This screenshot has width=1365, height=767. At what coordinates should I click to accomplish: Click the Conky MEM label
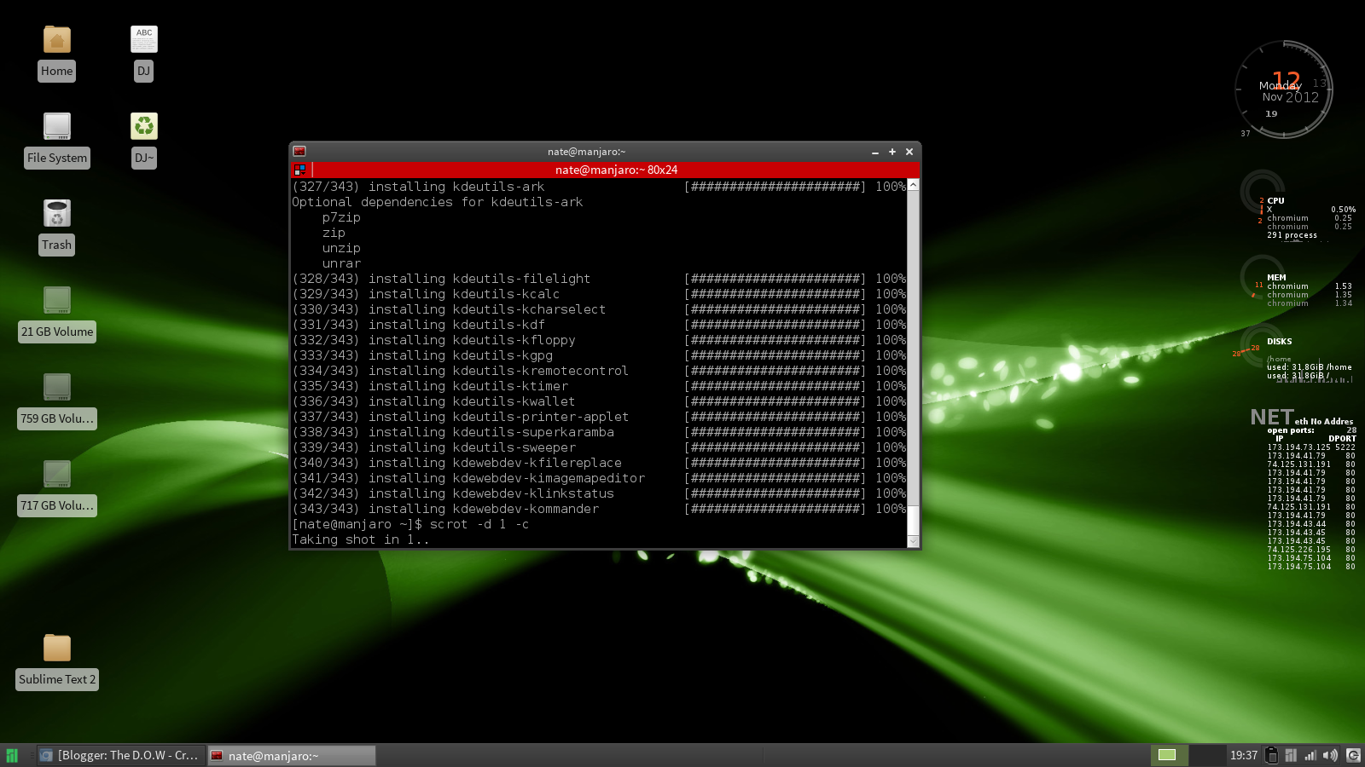(1276, 278)
